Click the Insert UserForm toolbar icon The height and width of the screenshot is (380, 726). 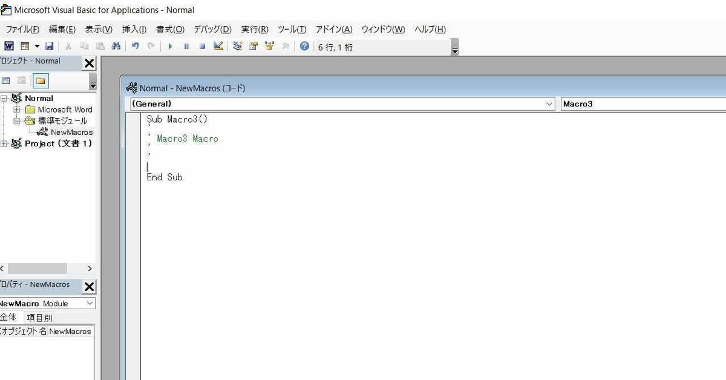tap(25, 46)
